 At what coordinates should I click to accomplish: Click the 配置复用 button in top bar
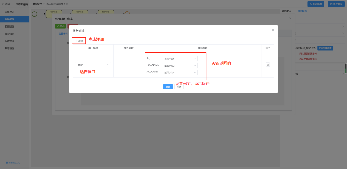point(316,4)
